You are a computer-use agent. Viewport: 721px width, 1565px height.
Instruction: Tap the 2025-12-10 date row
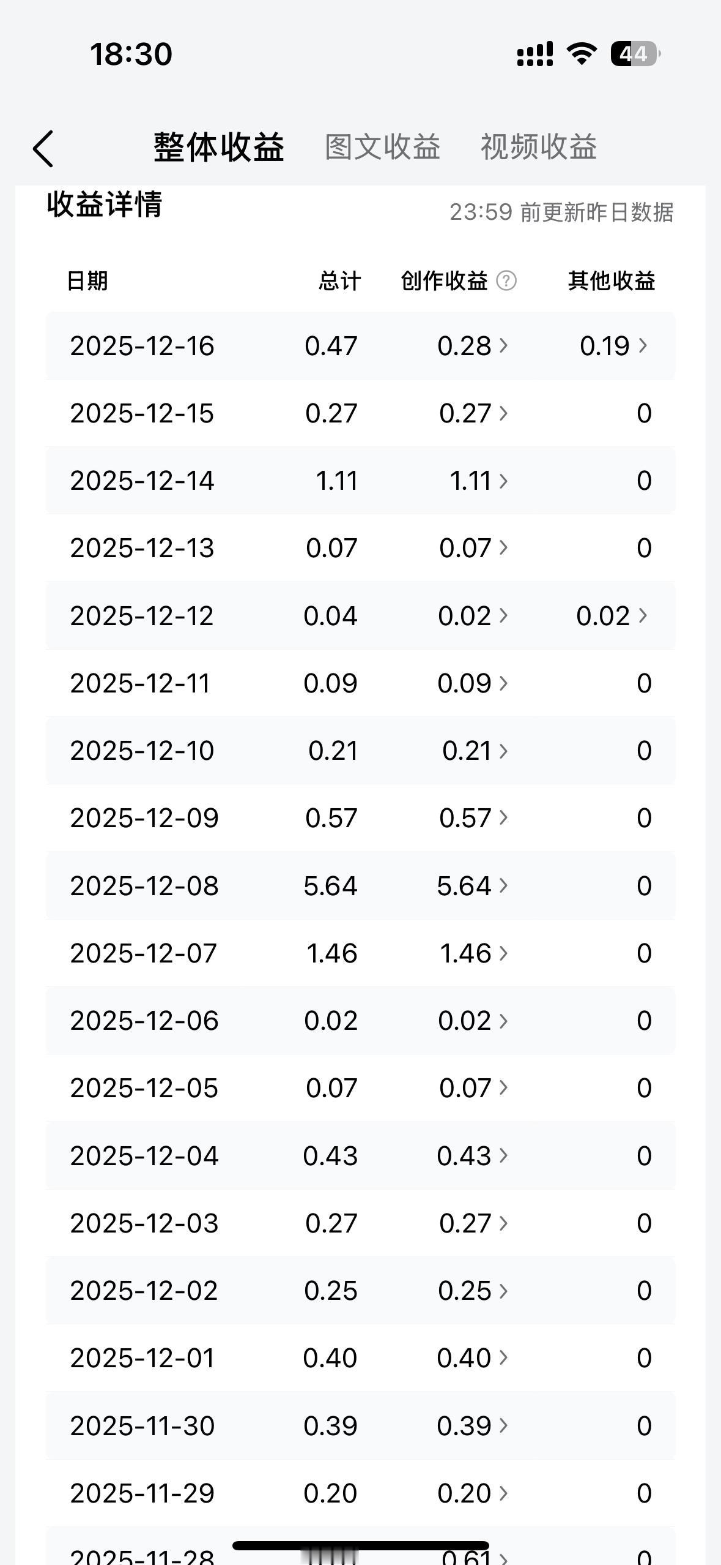[360, 751]
